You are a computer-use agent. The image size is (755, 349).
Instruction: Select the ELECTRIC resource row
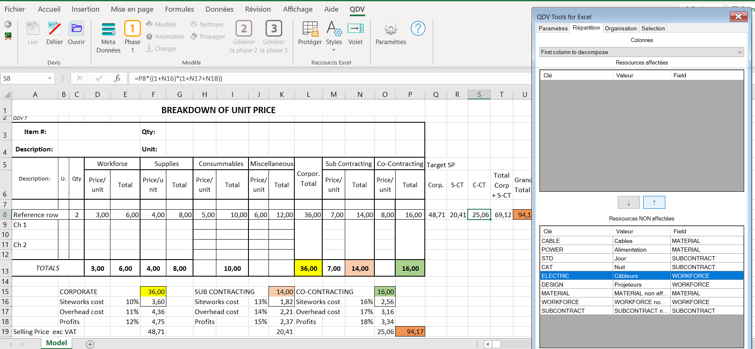coord(642,276)
